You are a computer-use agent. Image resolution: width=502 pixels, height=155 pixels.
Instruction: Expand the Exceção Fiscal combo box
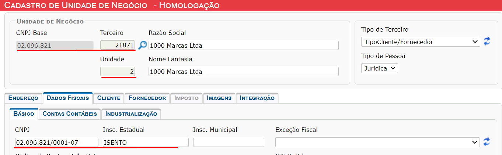coord(378,142)
